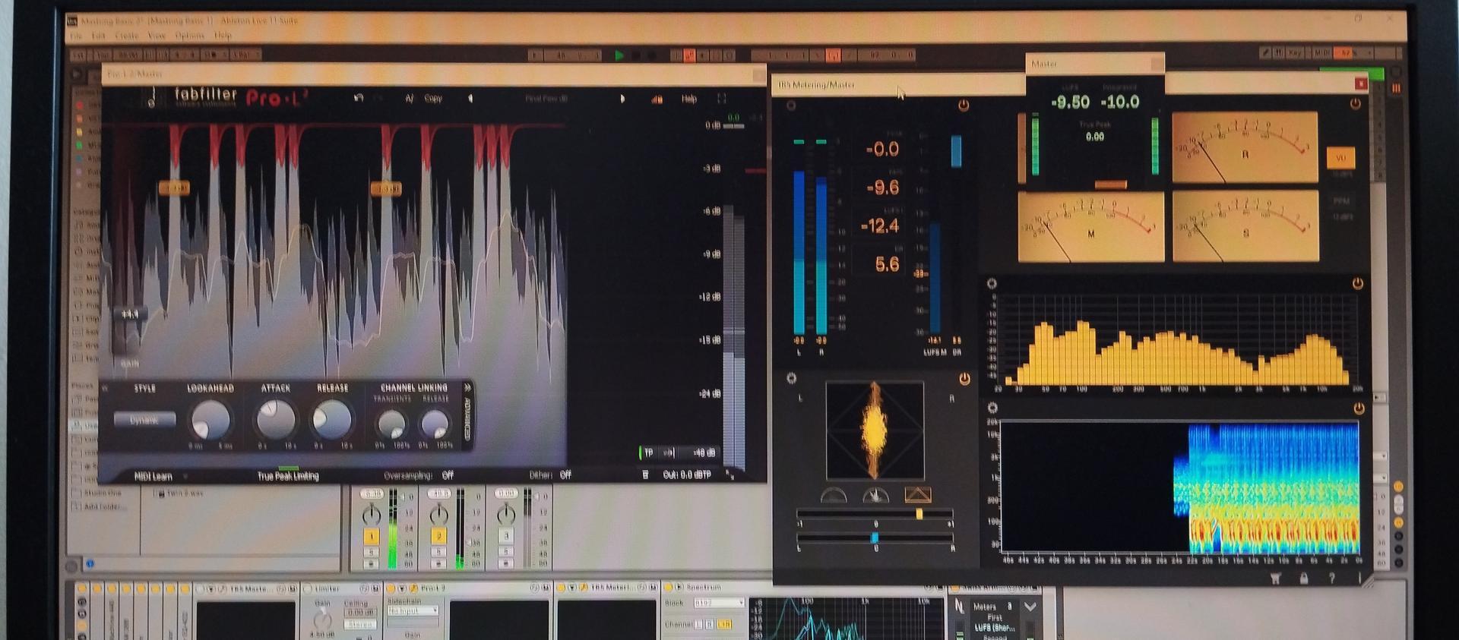Open the File menu in Ableton

[x=76, y=36]
